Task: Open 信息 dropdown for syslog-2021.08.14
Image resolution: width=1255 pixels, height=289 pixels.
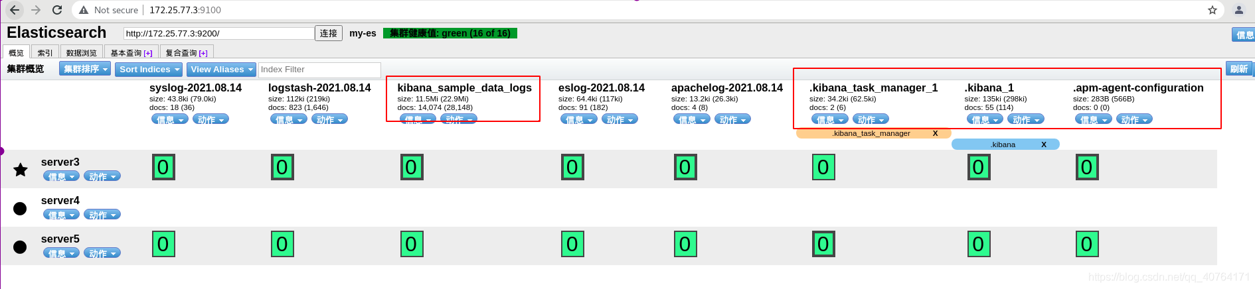Action: (x=170, y=119)
